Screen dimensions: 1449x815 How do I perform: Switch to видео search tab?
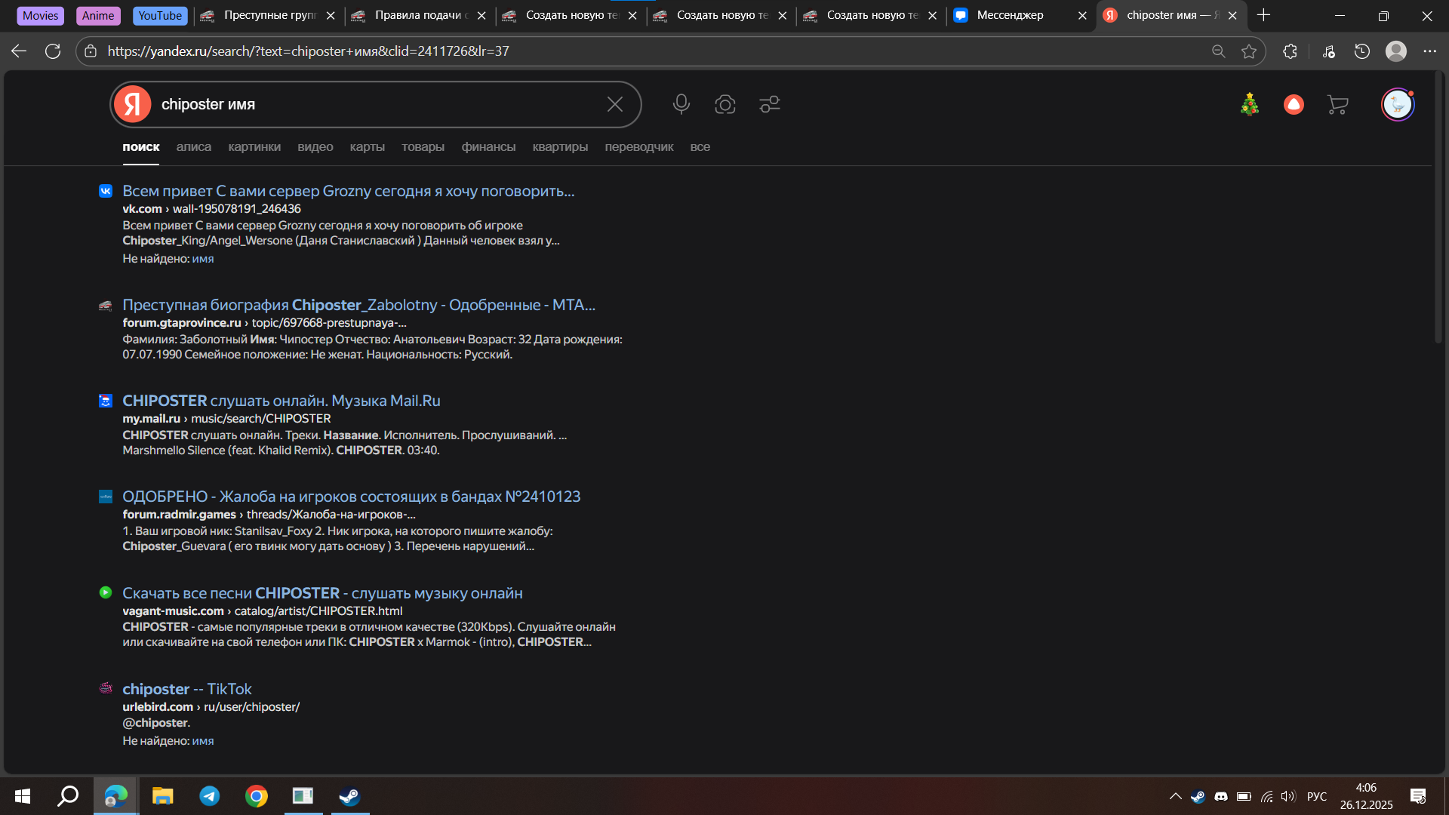(x=315, y=147)
